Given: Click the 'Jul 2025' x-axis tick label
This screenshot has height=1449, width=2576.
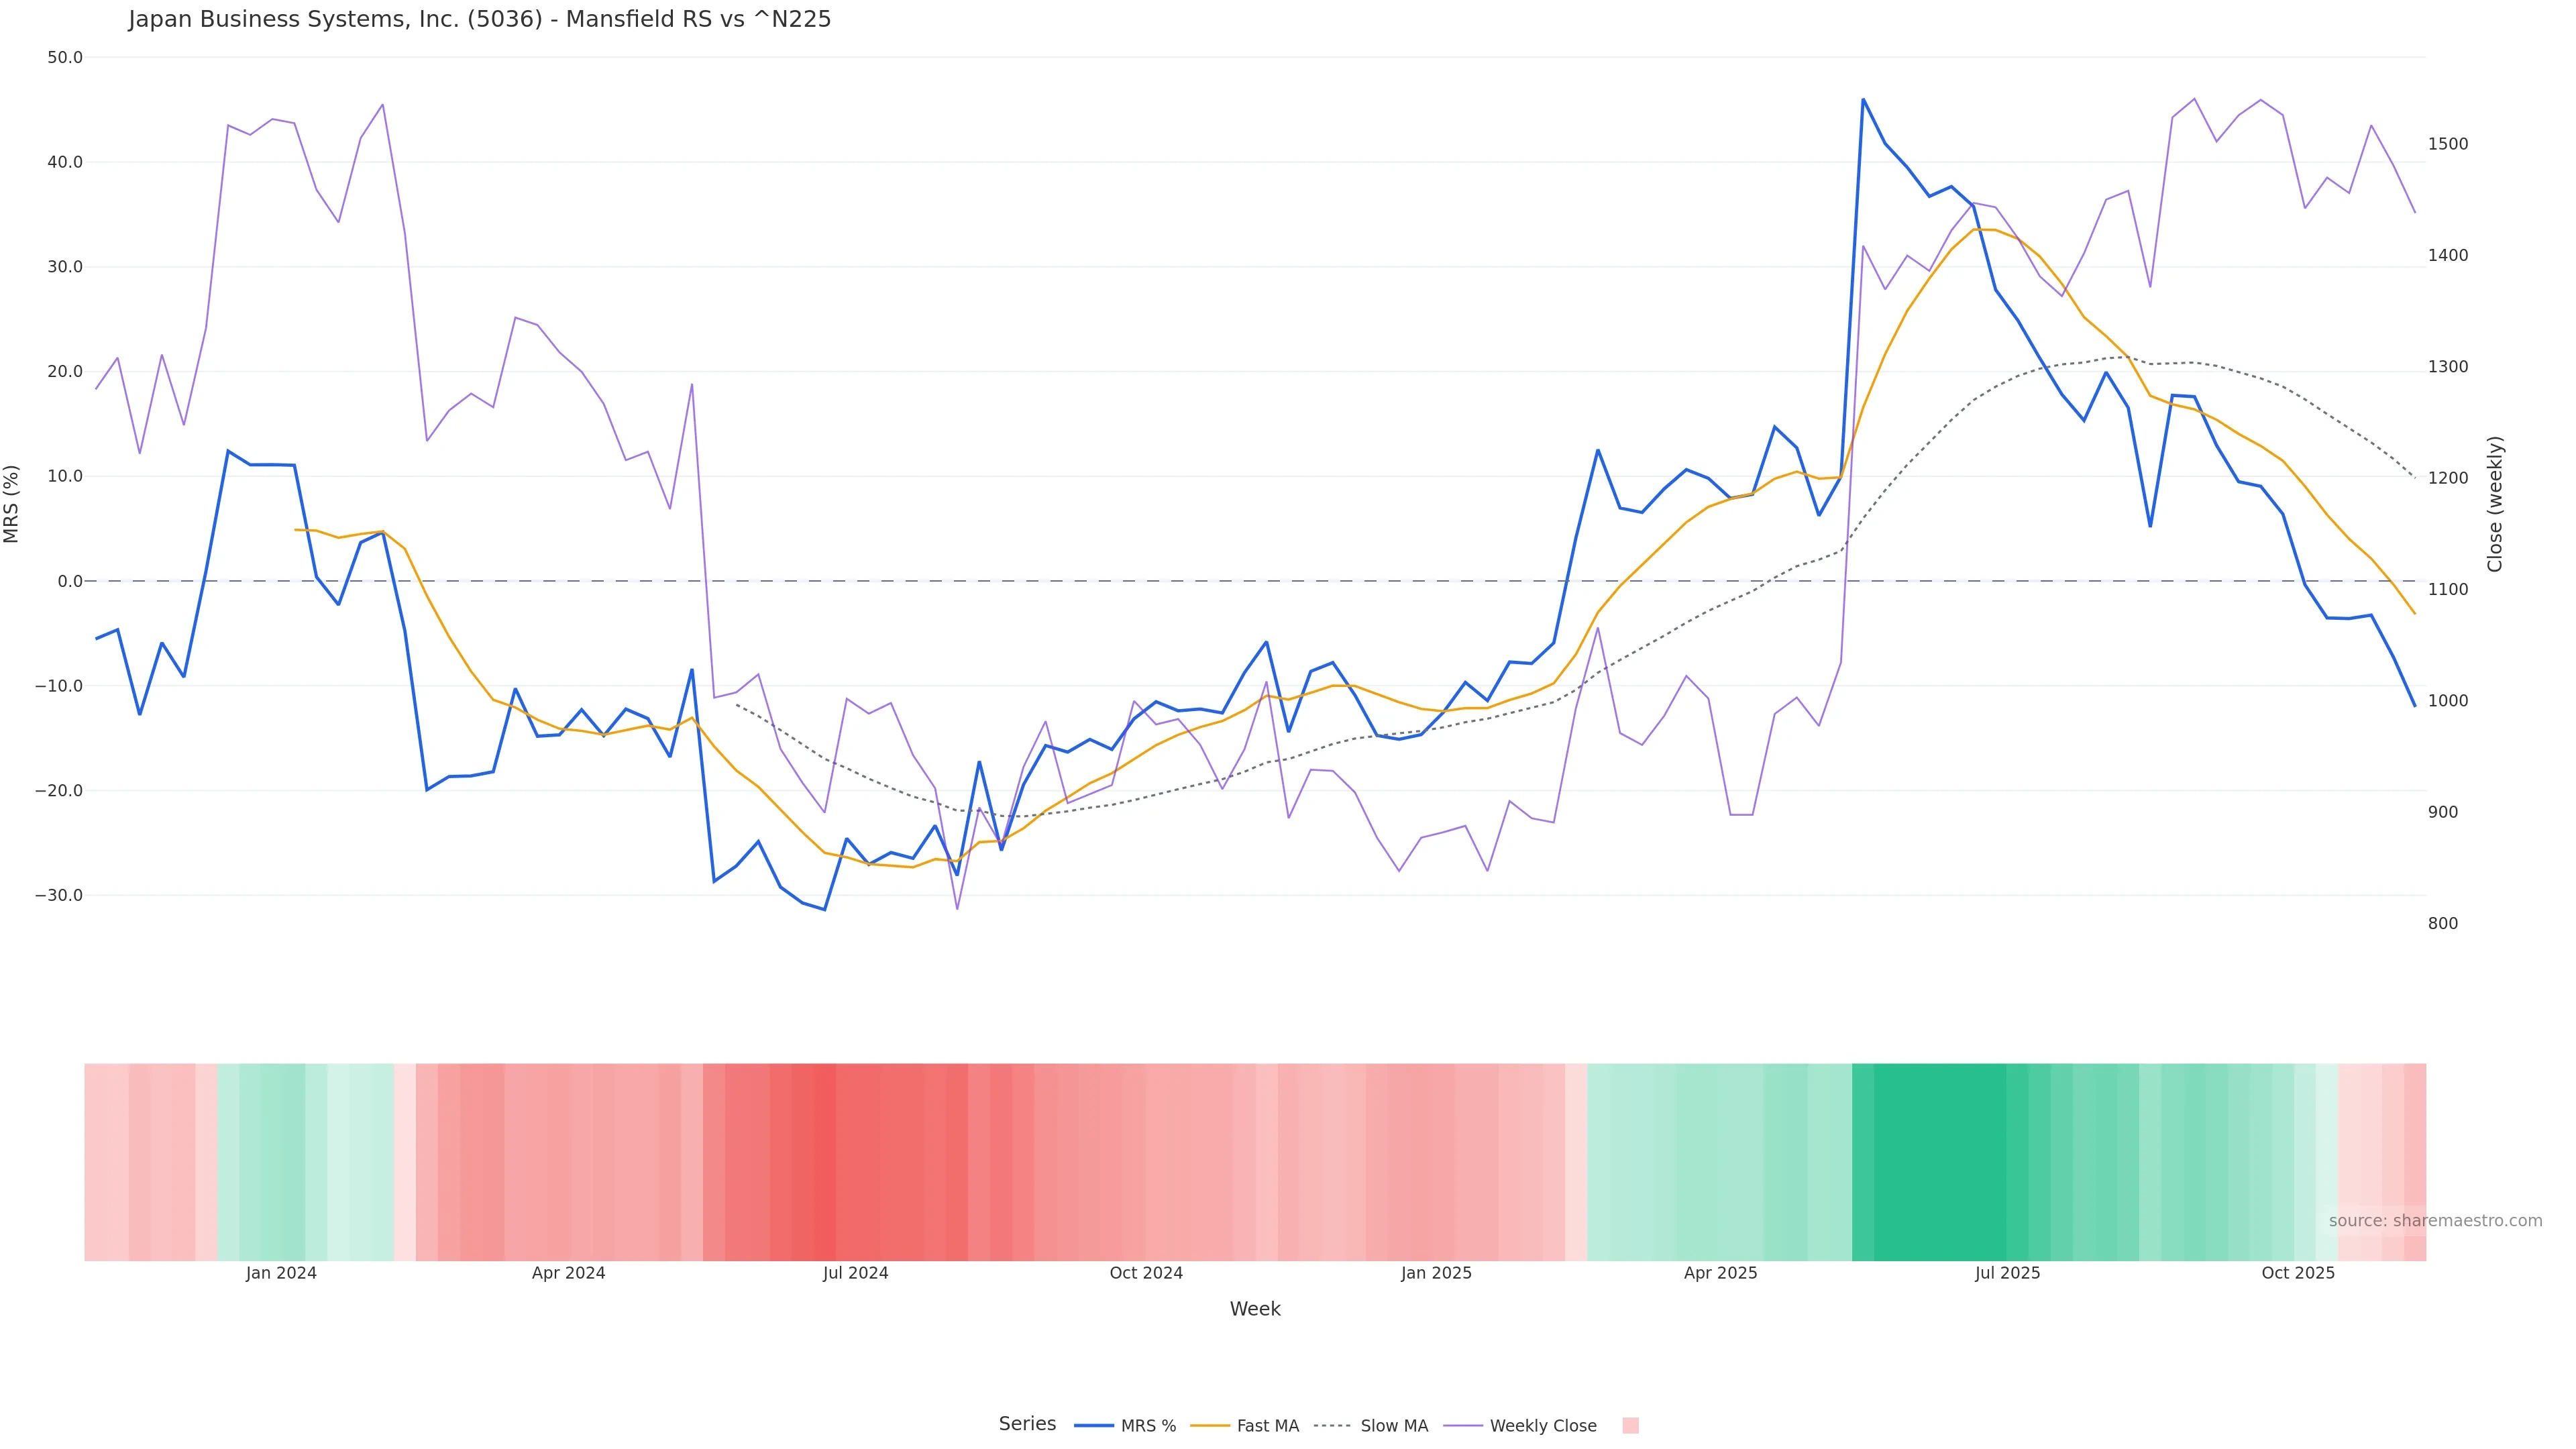Looking at the screenshot, I should [2007, 1273].
